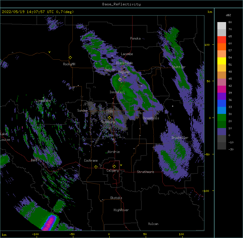Click the Airdrie city label
This screenshot has width=243, height=238.
(114, 152)
